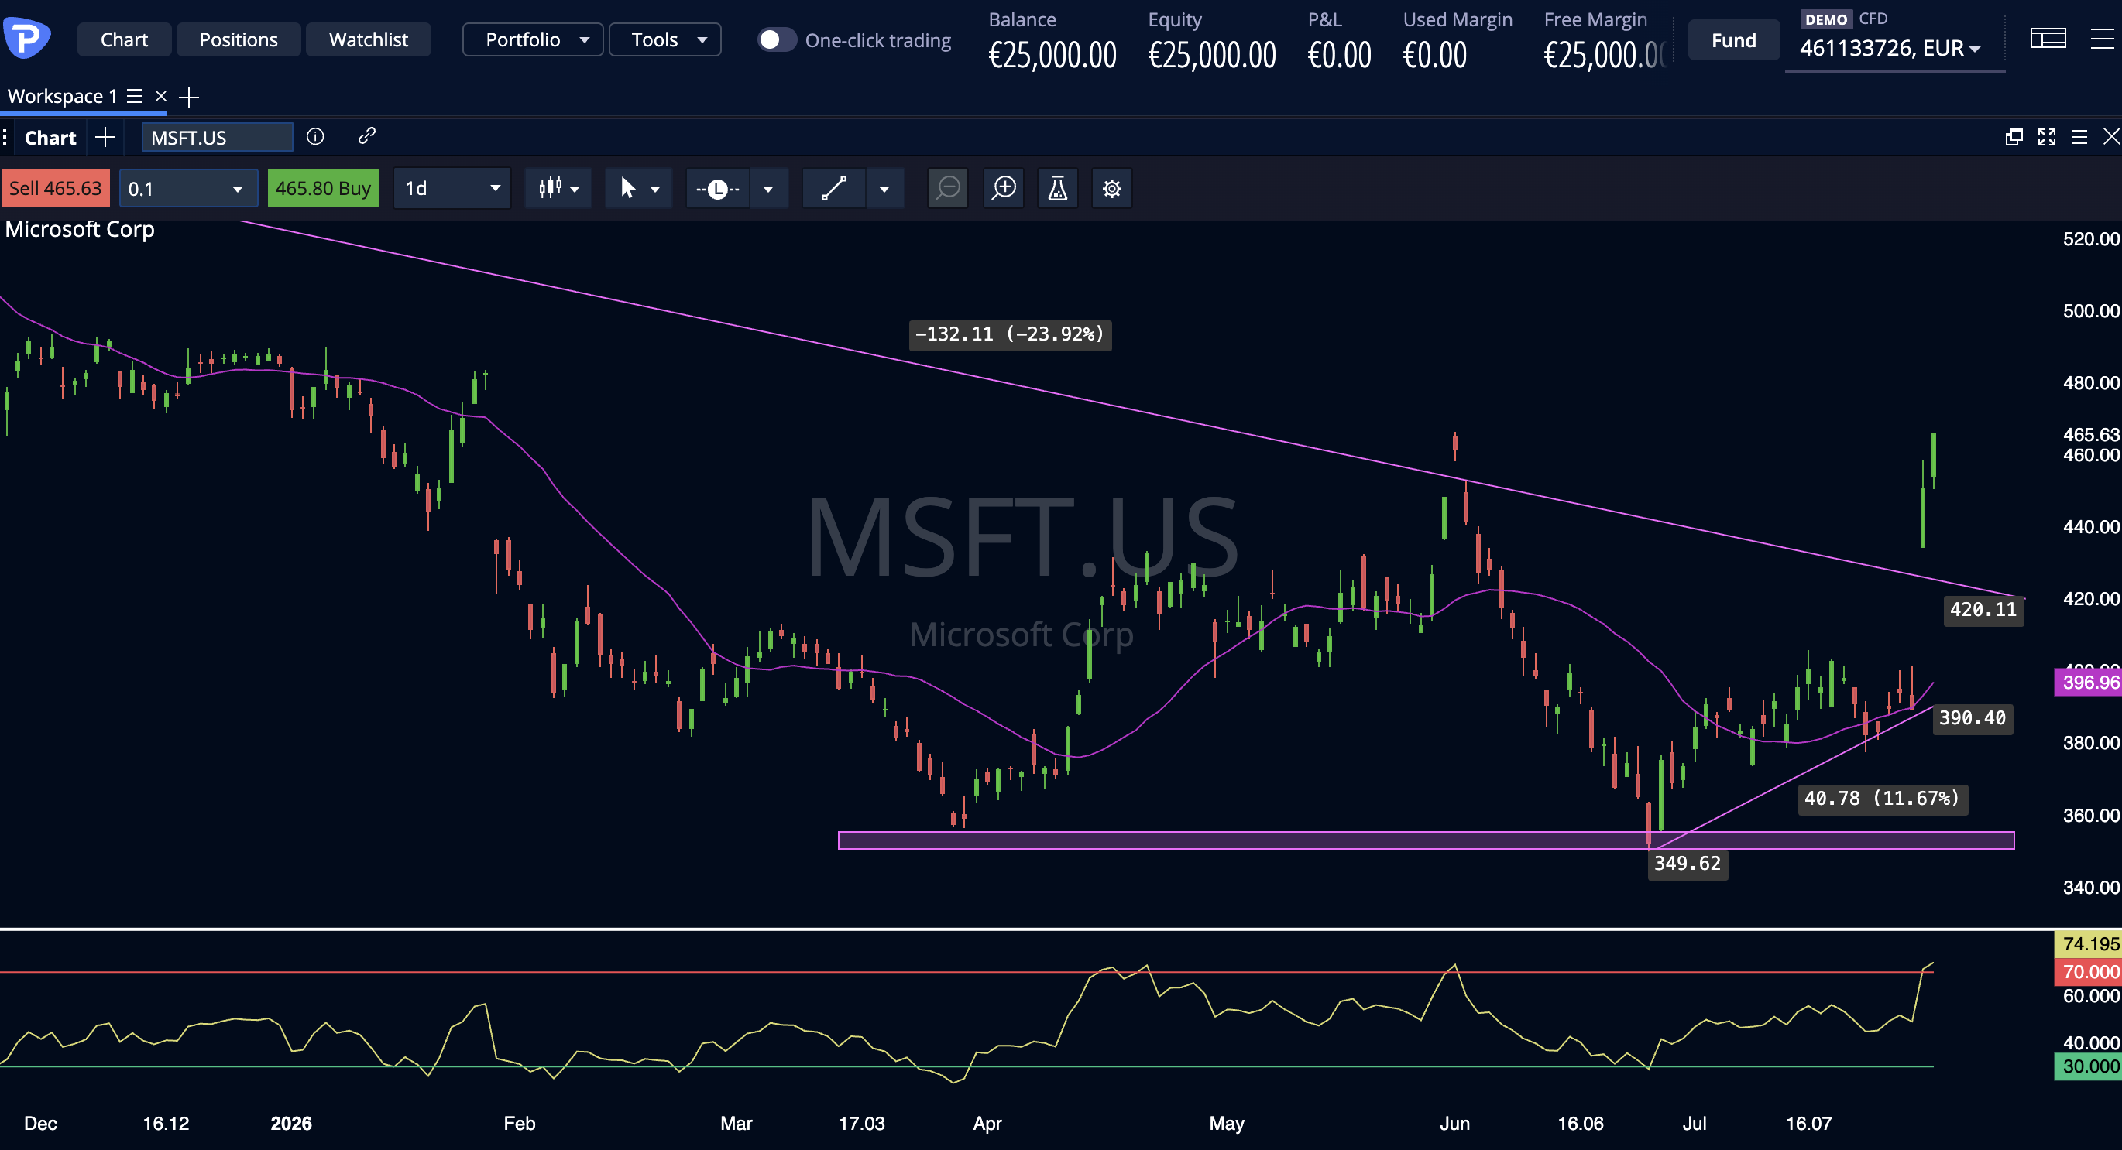Image resolution: width=2122 pixels, height=1150 pixels.
Task: Click the 2026 time axis label
Action: (x=292, y=1124)
